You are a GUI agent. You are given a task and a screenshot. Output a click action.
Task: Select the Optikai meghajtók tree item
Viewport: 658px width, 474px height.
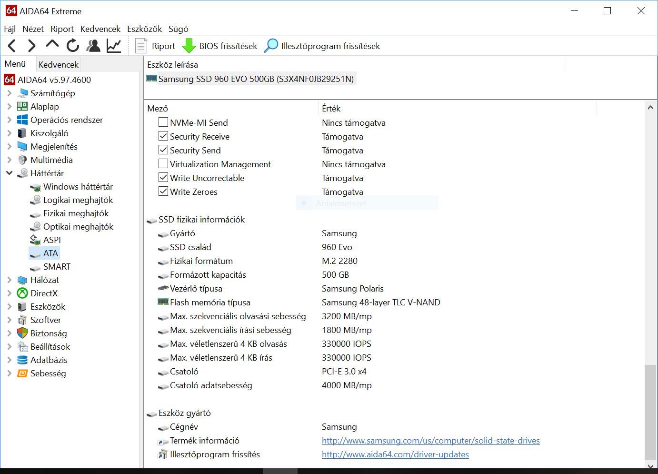pyautogui.click(x=78, y=226)
